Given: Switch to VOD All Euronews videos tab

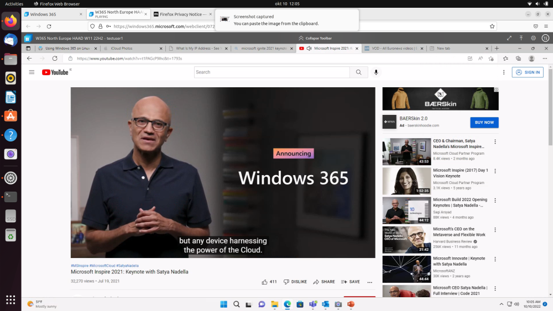Looking at the screenshot, I should tap(394, 48).
